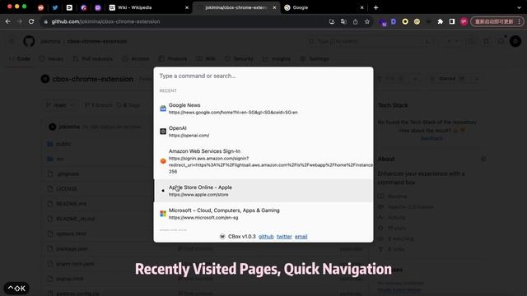Expand the tab search chevron
The height and width of the screenshot is (296, 527).
[519, 7]
